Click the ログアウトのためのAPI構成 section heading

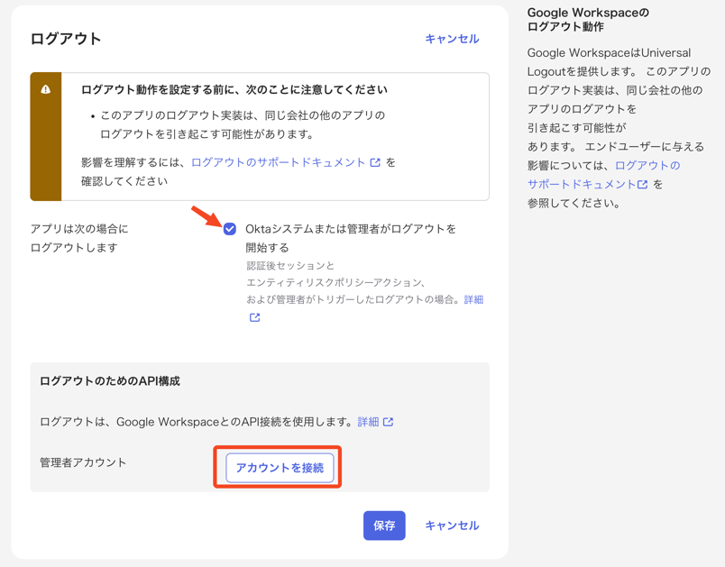pyautogui.click(x=110, y=381)
